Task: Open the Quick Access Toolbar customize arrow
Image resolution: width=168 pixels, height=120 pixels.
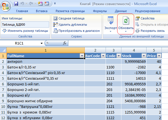Action: 55,4
